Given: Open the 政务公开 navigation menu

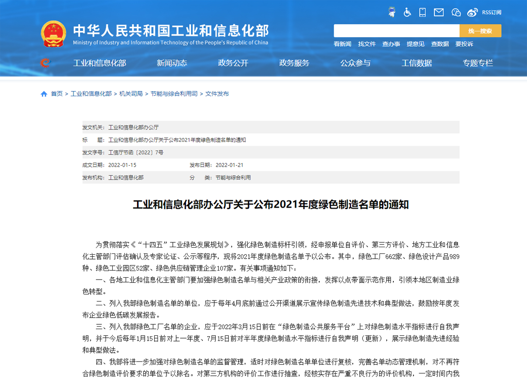Looking at the screenshot, I should tap(233, 63).
